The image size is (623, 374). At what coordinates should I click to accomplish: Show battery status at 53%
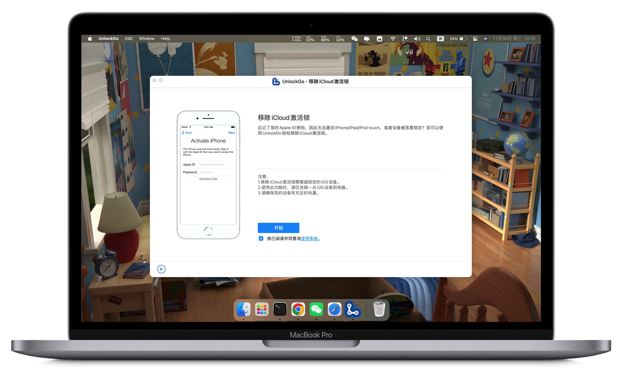point(458,39)
